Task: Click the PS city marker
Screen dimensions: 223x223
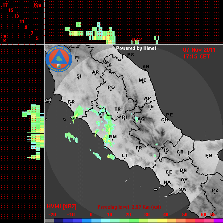Action: 131,55
